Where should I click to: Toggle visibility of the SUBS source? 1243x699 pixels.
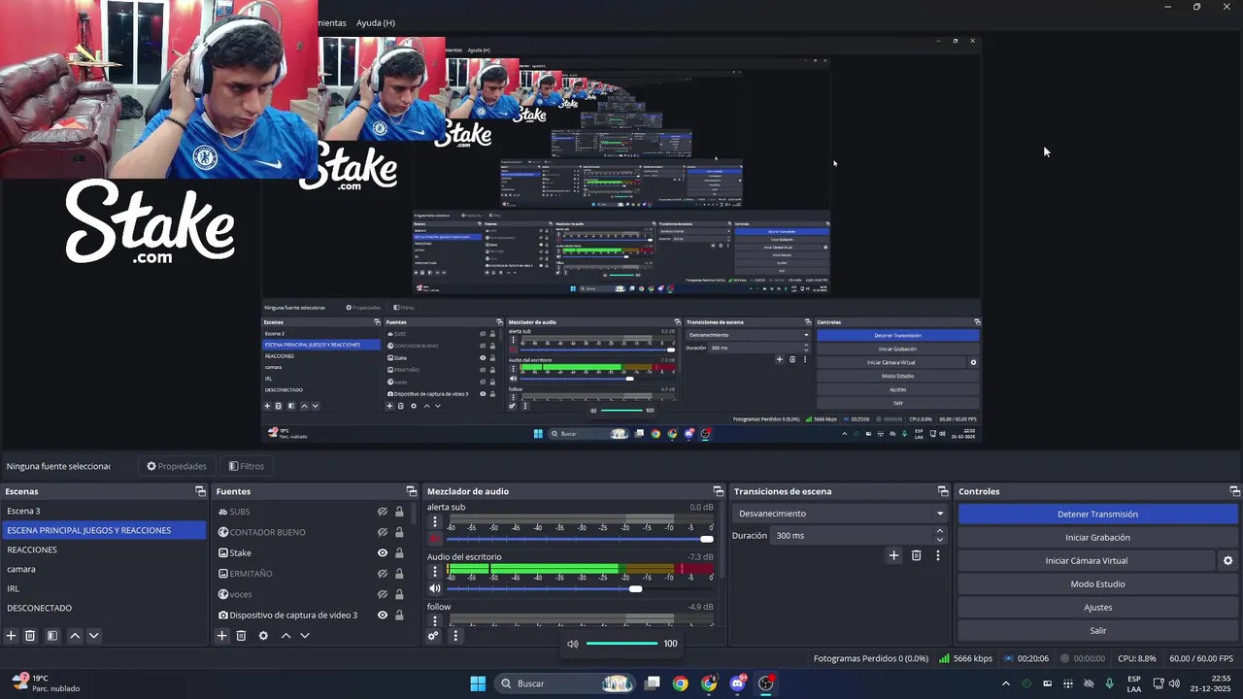(383, 512)
